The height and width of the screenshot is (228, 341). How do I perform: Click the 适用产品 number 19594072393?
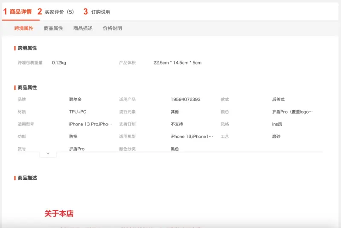point(185,99)
